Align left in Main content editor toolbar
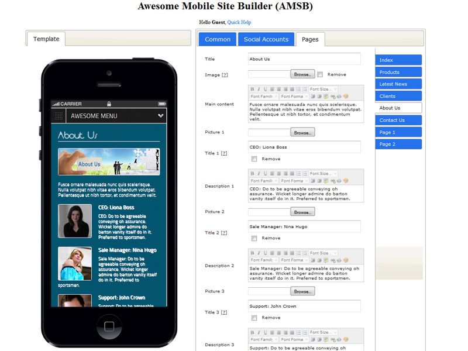 pyautogui.click(x=272, y=89)
